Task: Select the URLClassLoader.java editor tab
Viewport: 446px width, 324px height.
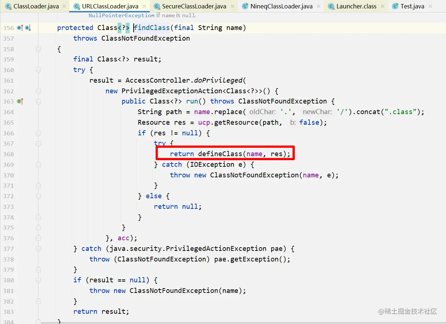Action: 110,6
